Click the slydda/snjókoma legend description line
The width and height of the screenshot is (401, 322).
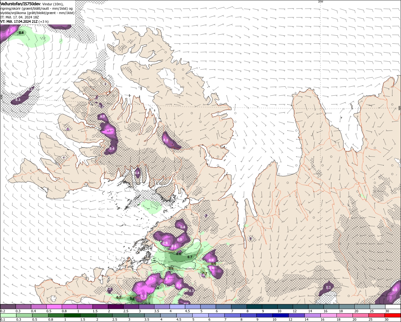pos(37,13)
